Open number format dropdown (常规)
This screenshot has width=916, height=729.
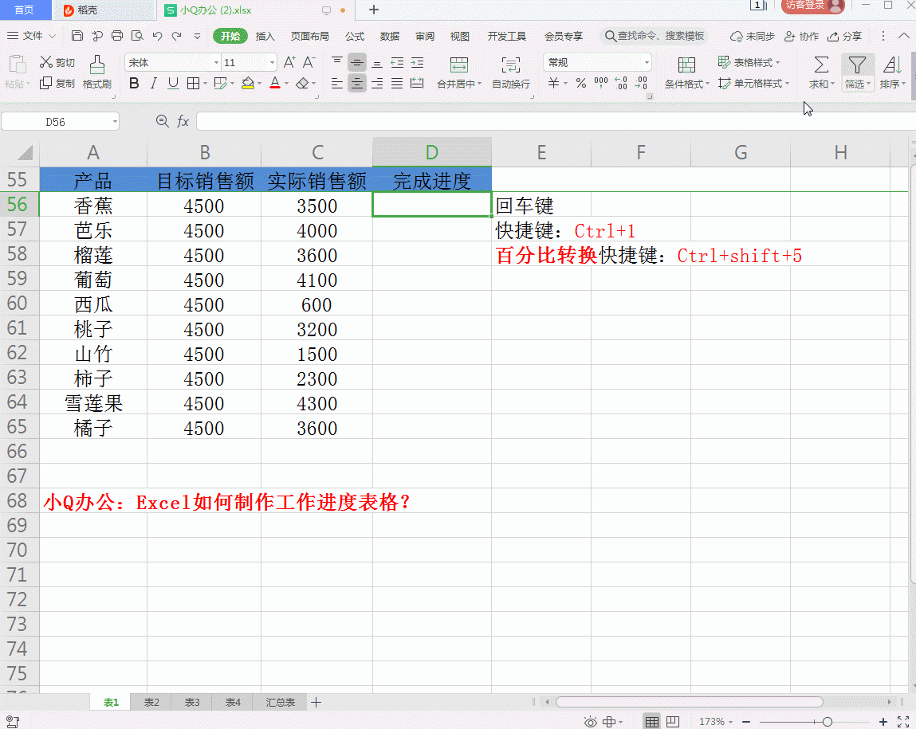tap(647, 62)
